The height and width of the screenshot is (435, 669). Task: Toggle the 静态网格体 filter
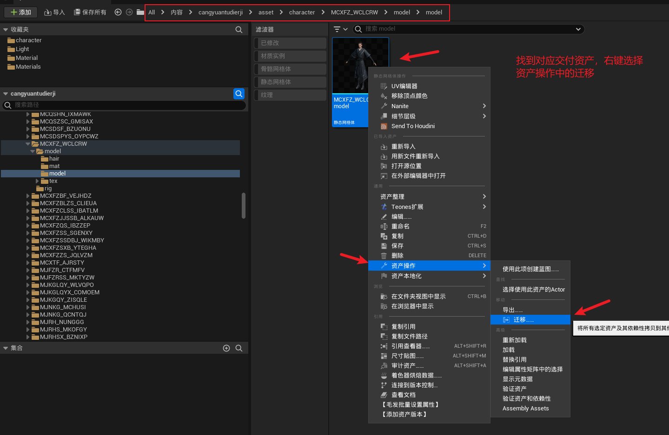(290, 82)
